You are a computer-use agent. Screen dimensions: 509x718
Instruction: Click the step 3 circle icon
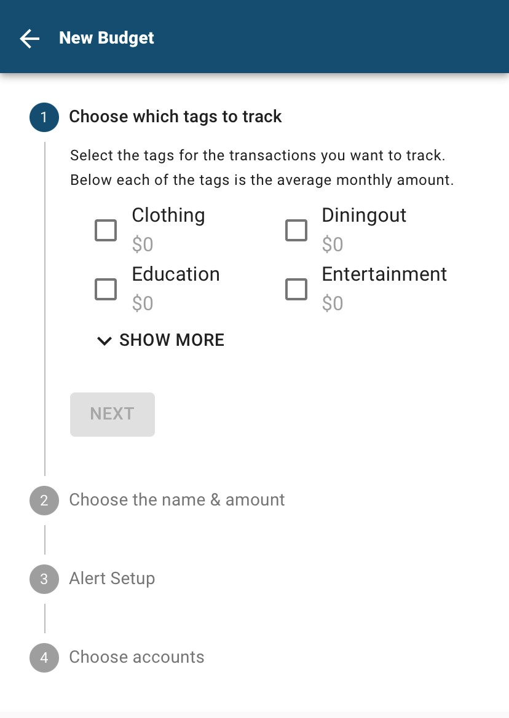[44, 579]
